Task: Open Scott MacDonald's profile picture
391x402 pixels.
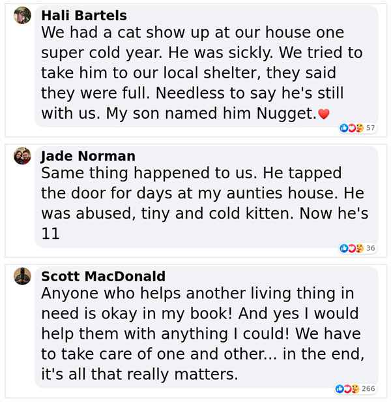Action: 22,276
